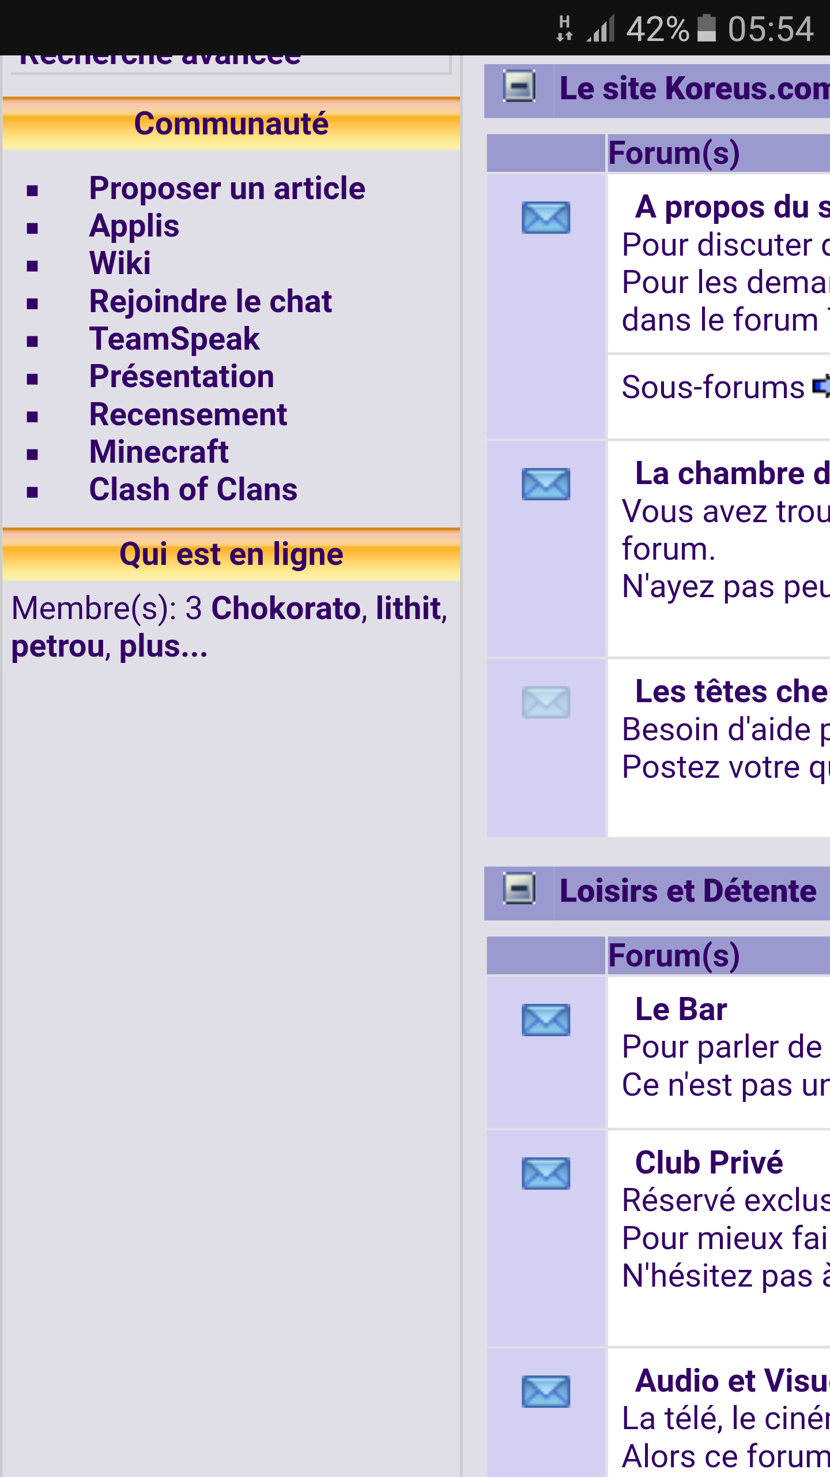Select Rejoindre le chat
This screenshot has height=1477, width=830.
point(210,302)
